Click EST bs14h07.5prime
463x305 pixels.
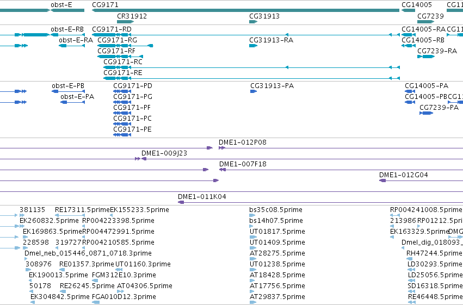(x=252, y=226)
